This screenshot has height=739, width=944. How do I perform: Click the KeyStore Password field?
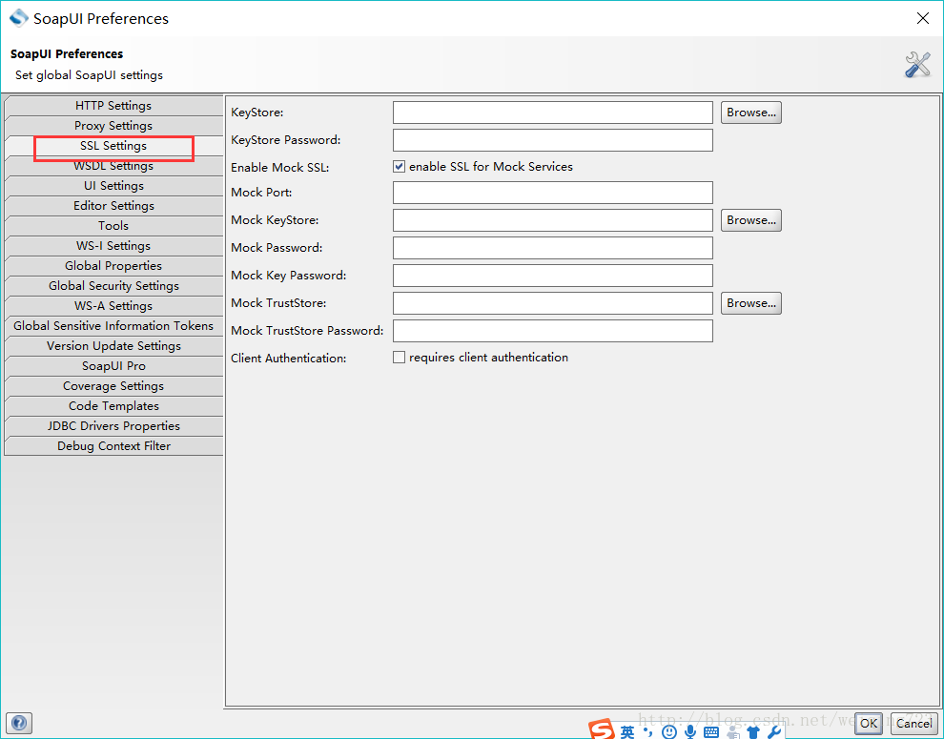tap(553, 140)
